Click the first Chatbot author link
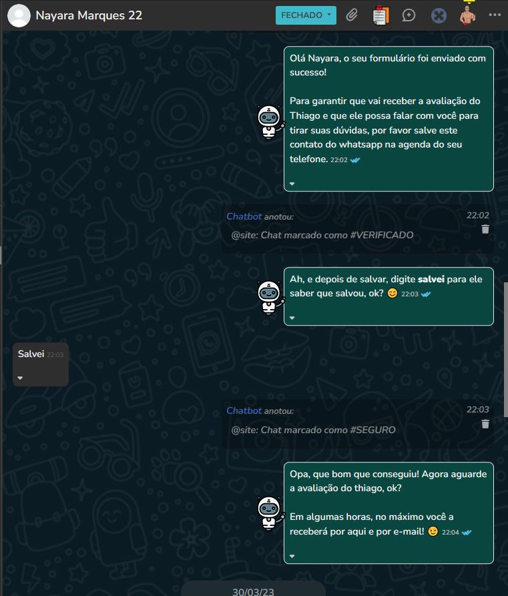The image size is (508, 596). pos(244,216)
